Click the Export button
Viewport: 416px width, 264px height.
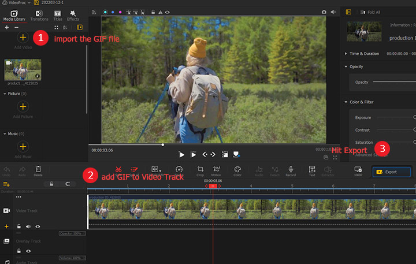pyautogui.click(x=391, y=172)
